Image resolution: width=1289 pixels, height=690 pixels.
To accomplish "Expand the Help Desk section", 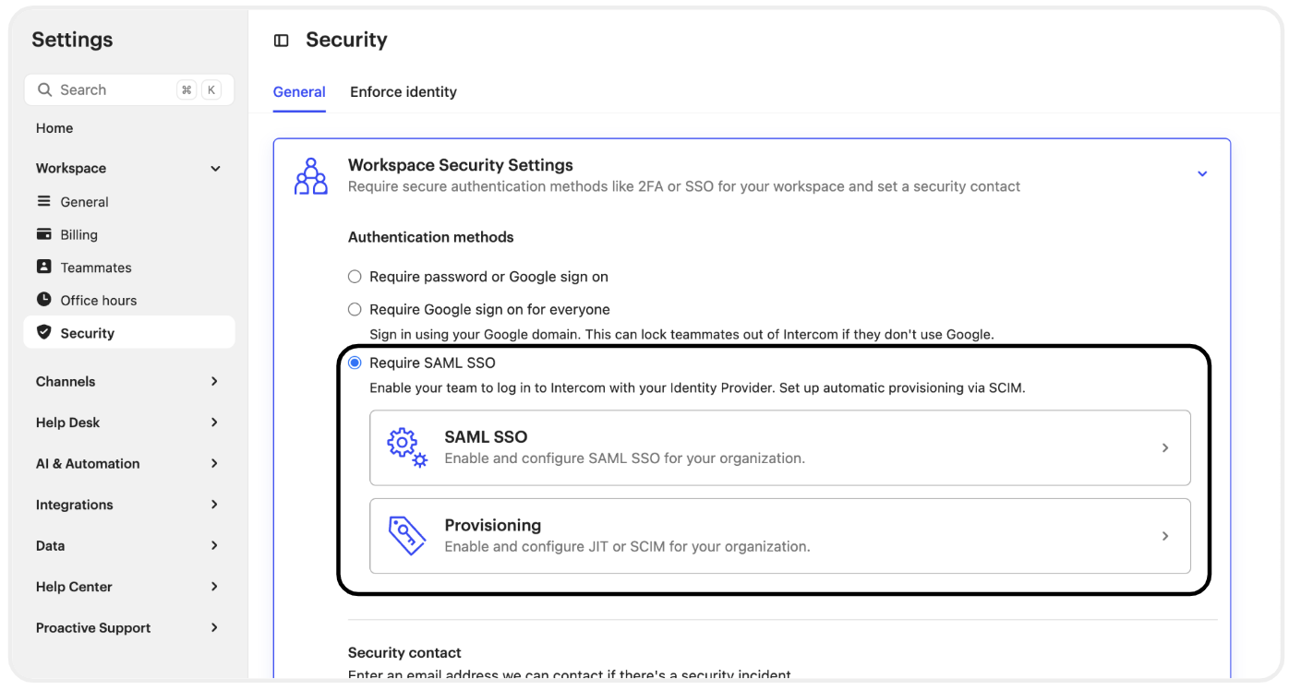I will 214,422.
